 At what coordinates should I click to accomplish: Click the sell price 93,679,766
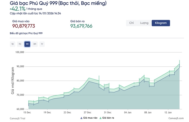[82, 26]
